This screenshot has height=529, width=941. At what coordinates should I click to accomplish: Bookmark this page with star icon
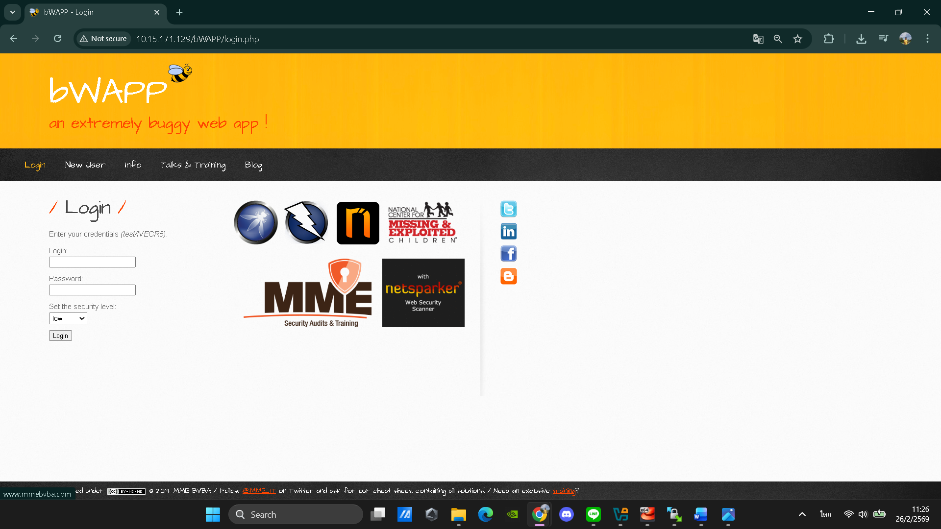click(x=797, y=39)
